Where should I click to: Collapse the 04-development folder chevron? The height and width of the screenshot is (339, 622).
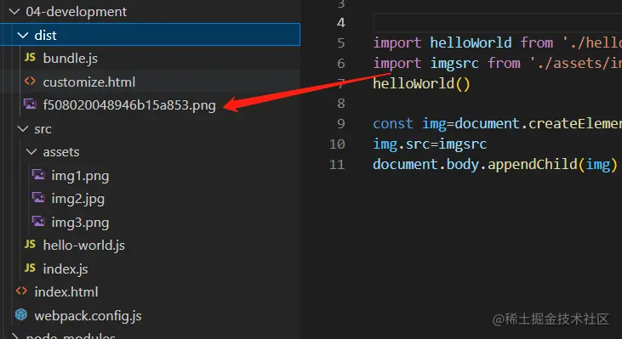coord(14,12)
